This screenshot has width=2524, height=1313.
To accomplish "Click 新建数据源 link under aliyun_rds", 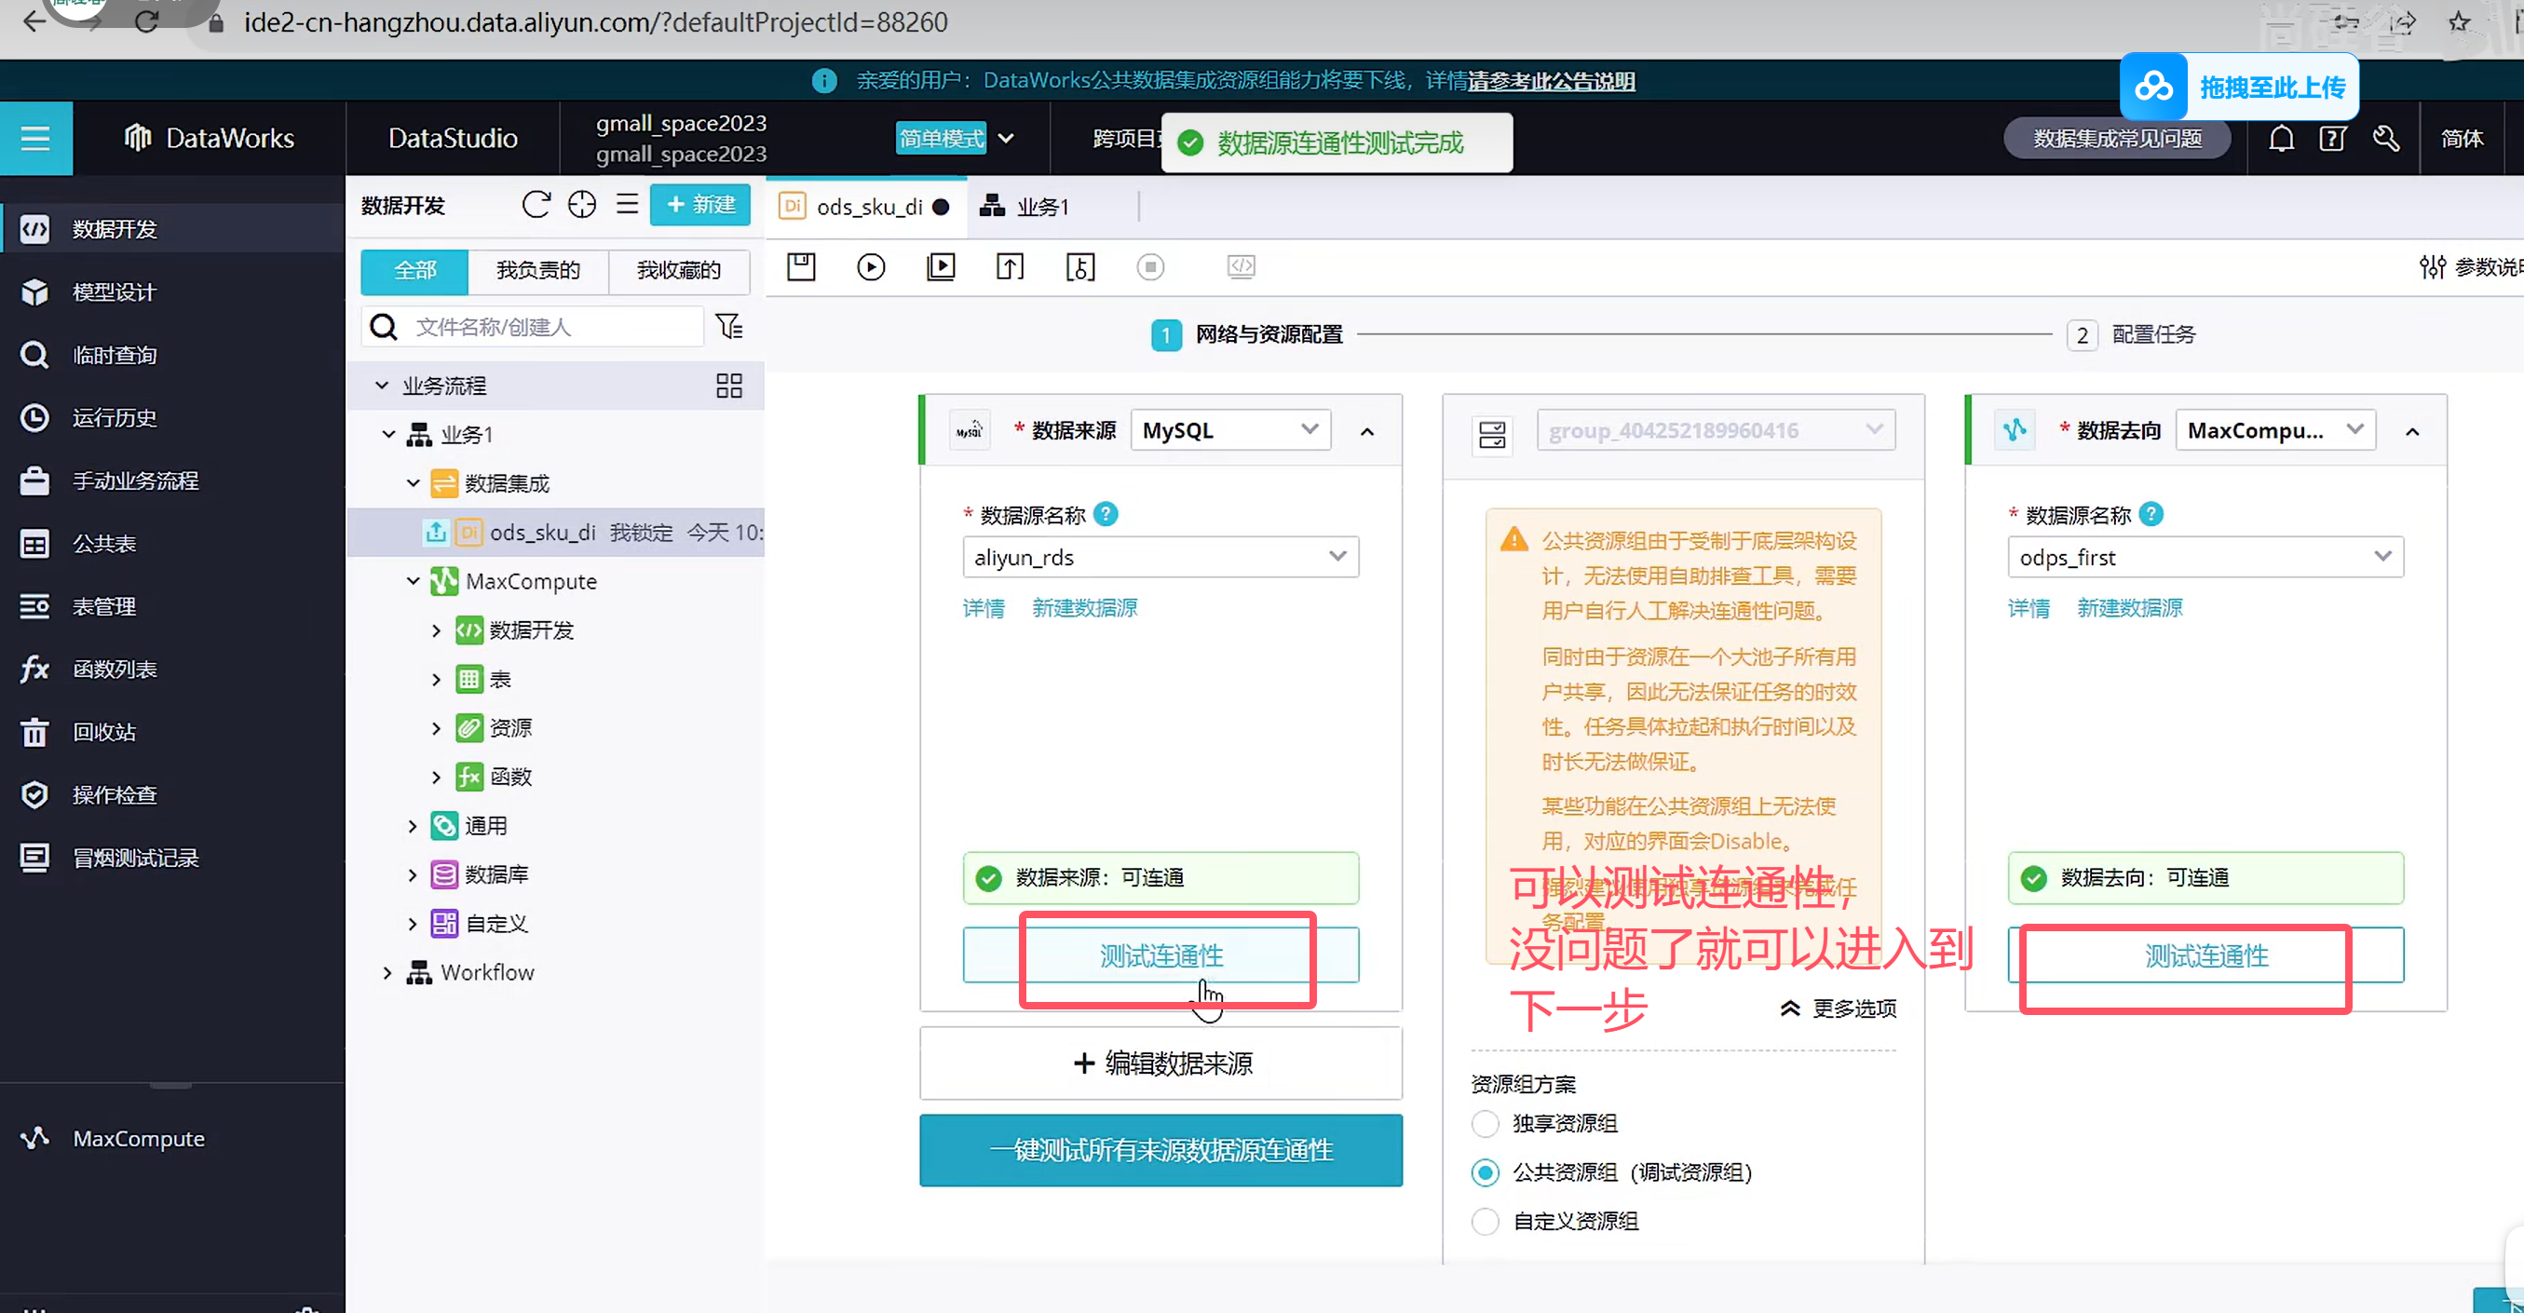I will point(1084,607).
